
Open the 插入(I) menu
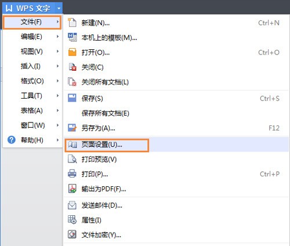click(x=32, y=66)
